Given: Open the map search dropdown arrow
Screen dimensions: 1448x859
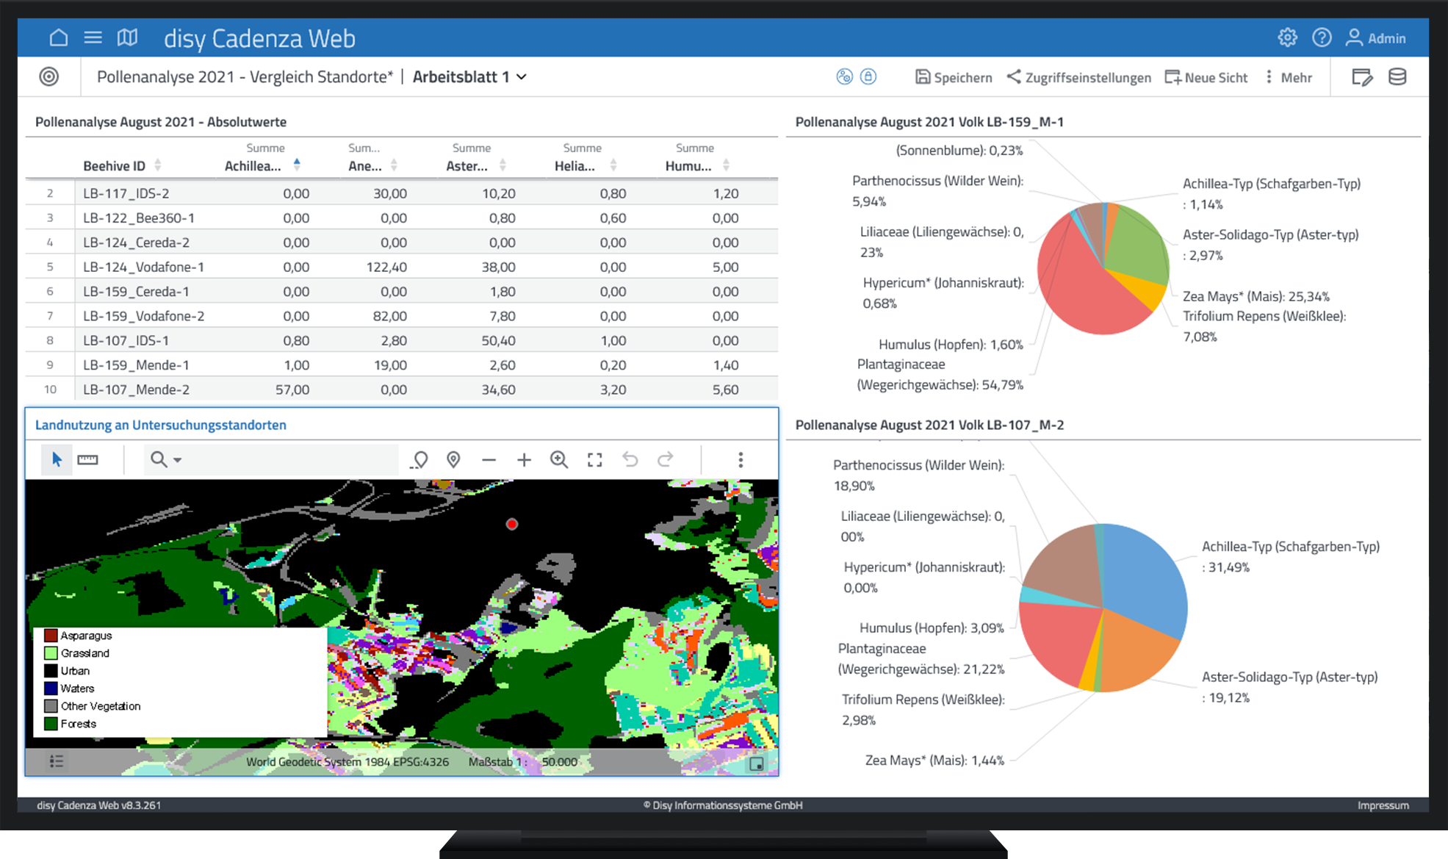Looking at the screenshot, I should tap(177, 461).
